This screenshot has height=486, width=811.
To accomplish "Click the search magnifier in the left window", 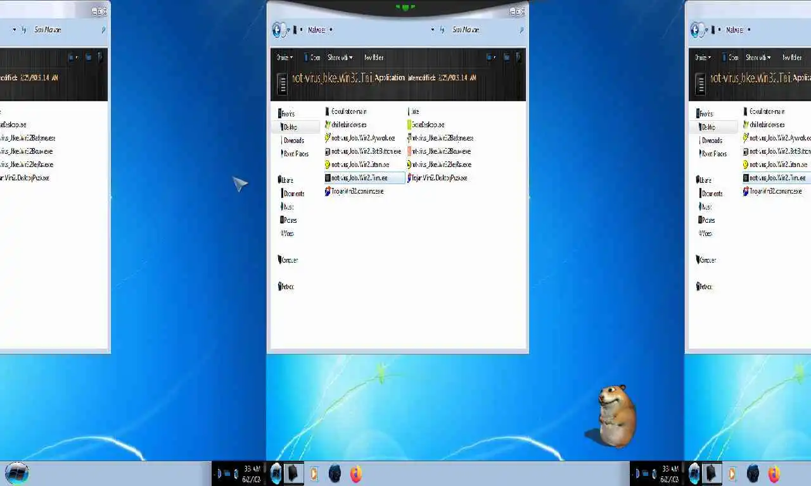I will (103, 30).
